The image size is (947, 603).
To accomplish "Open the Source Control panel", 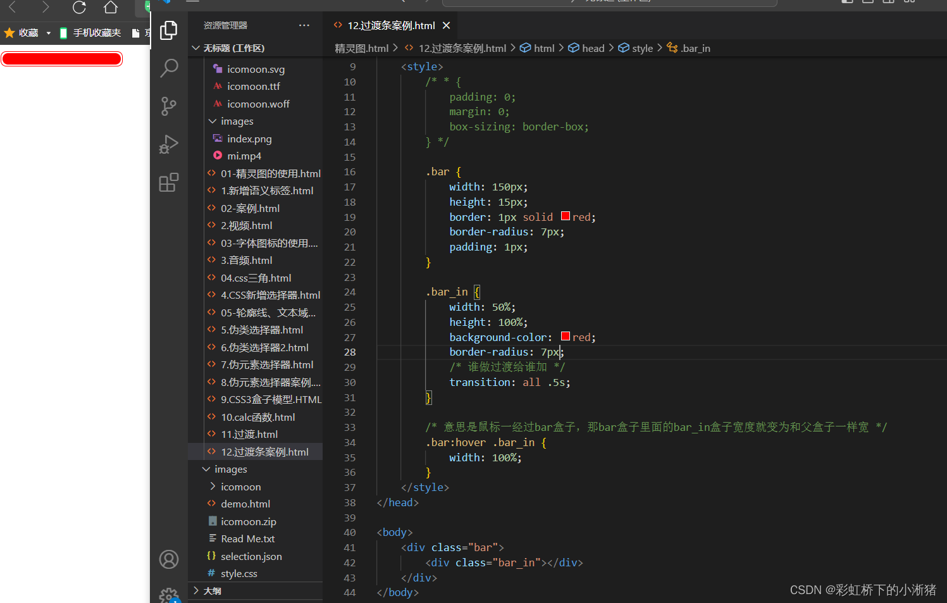I will pyautogui.click(x=169, y=106).
